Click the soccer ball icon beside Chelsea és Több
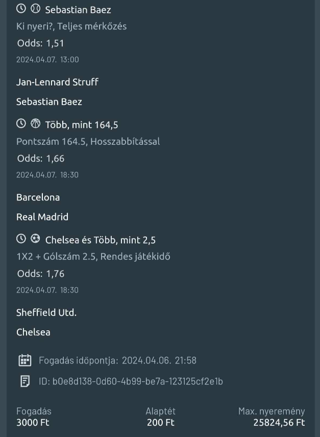The width and height of the screenshot is (320, 437). tap(35, 239)
